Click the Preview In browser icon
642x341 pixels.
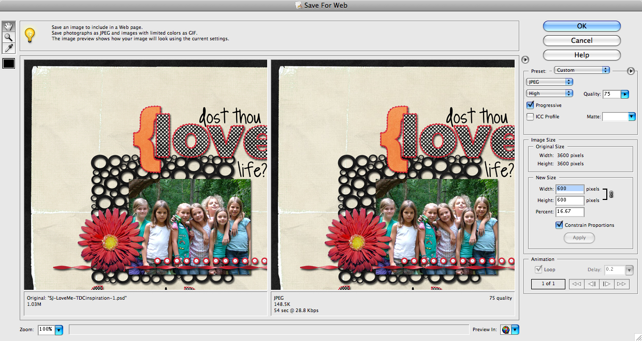(506, 330)
